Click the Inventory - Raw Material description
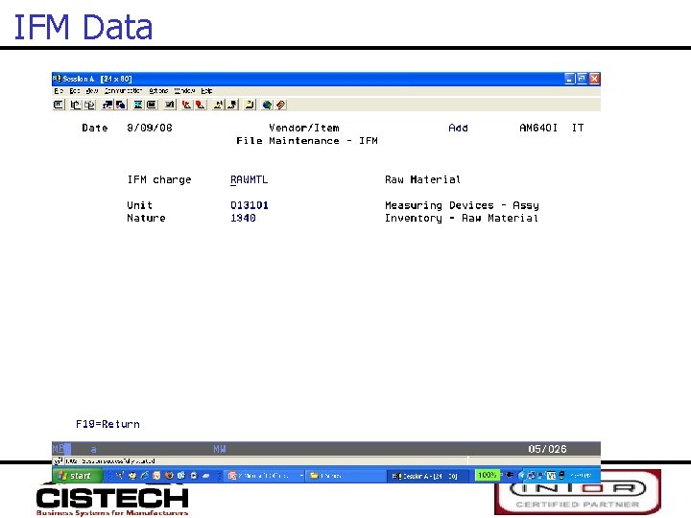Viewport: 691px width, 518px height. 462,218
